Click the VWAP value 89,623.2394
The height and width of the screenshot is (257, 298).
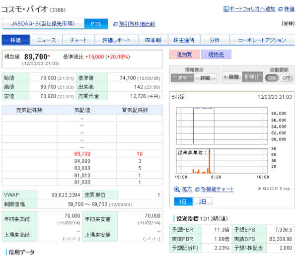click(66, 195)
